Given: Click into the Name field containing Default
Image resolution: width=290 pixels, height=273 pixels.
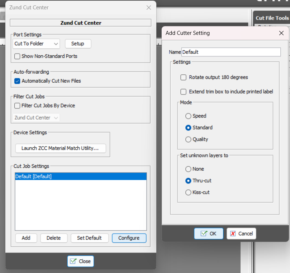Looking at the screenshot, I should click(x=231, y=52).
